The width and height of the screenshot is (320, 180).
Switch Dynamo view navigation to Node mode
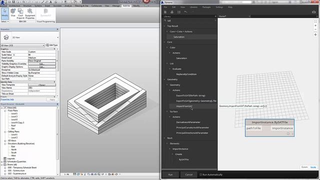coord(313,167)
